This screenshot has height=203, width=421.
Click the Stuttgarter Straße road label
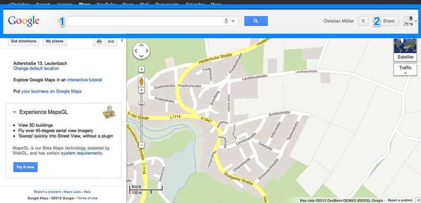pyautogui.click(x=238, y=179)
